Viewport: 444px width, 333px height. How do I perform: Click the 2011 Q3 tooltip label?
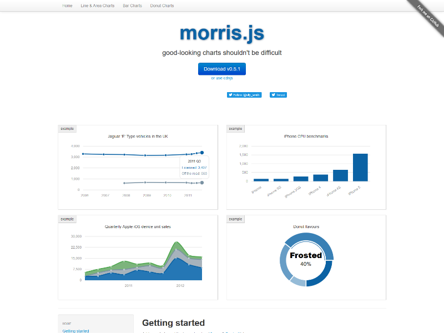(194, 161)
